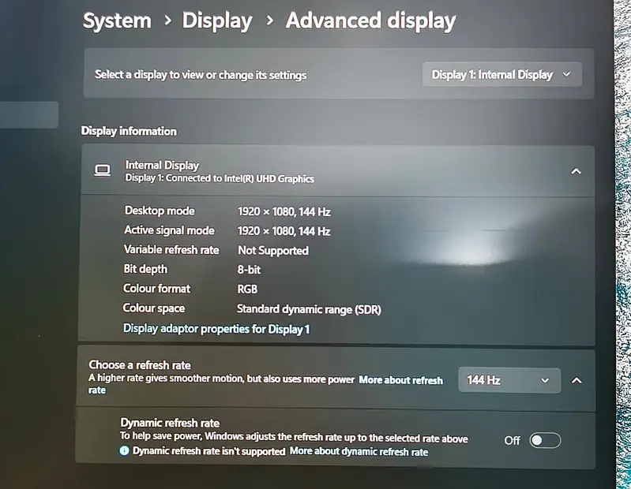Click the Internal Display monitor icon
Screen dimensions: 631x489
(102, 170)
